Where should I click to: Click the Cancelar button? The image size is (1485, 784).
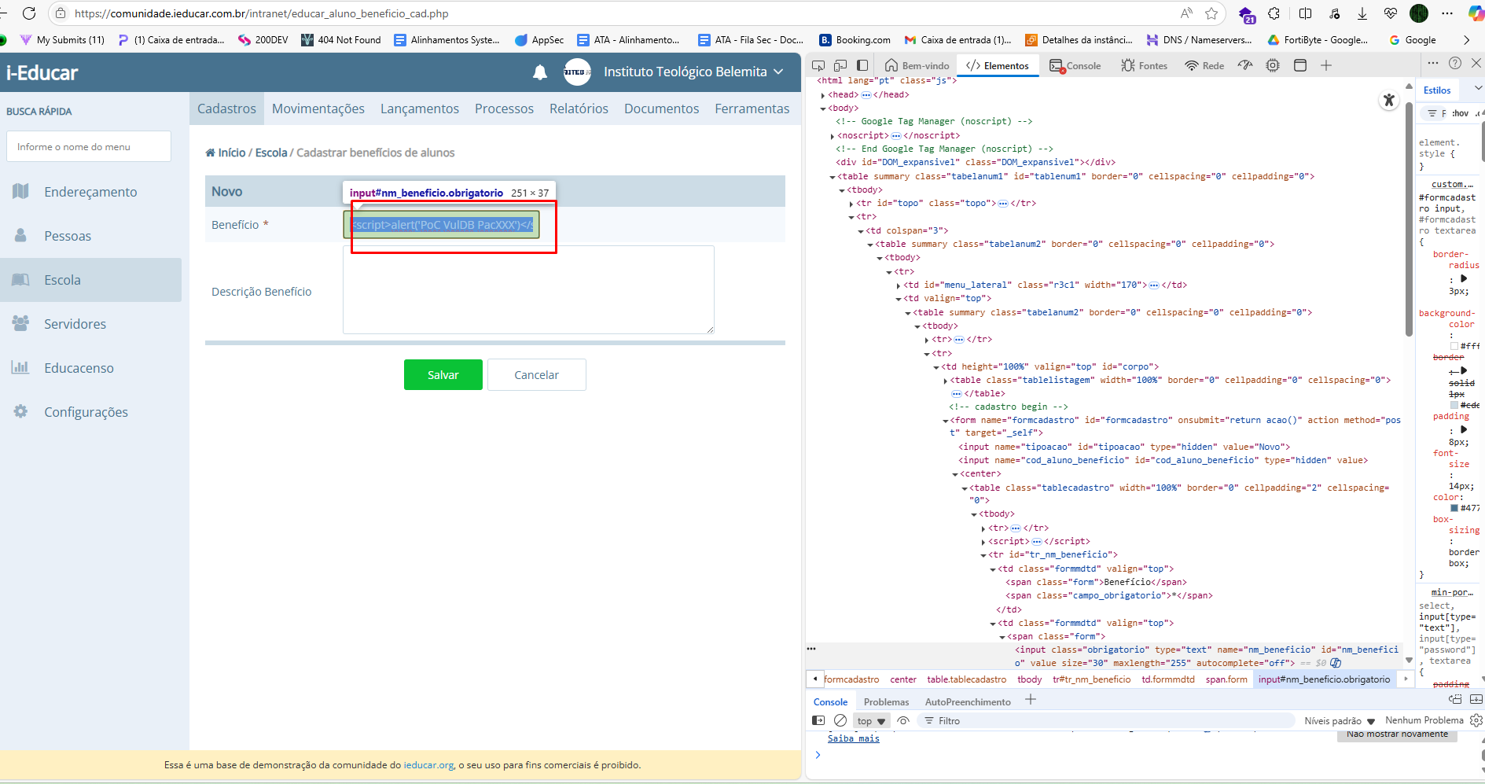[x=537, y=374]
